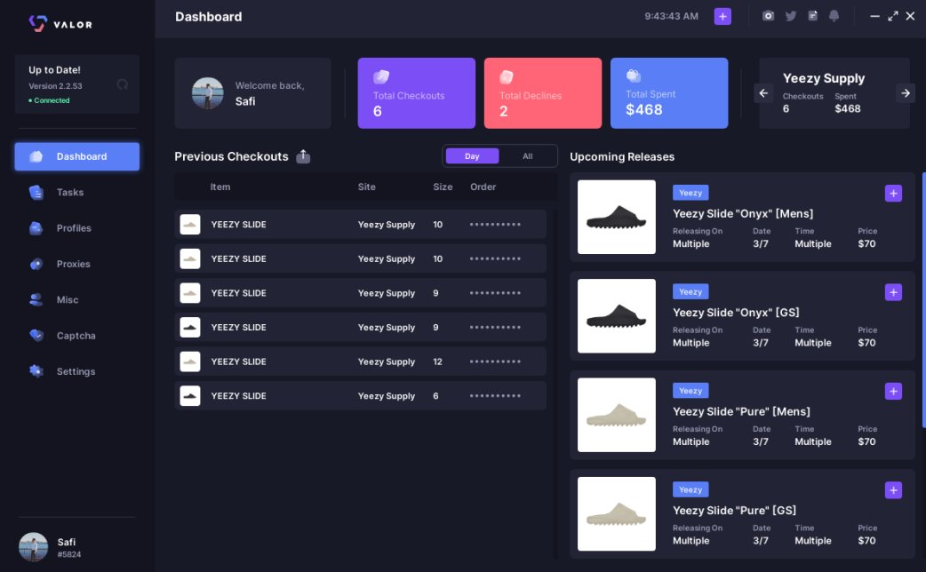926x572 pixels.
Task: Add Yeezy Slide "Pure" [Mens] release with plus
Action: tap(893, 391)
